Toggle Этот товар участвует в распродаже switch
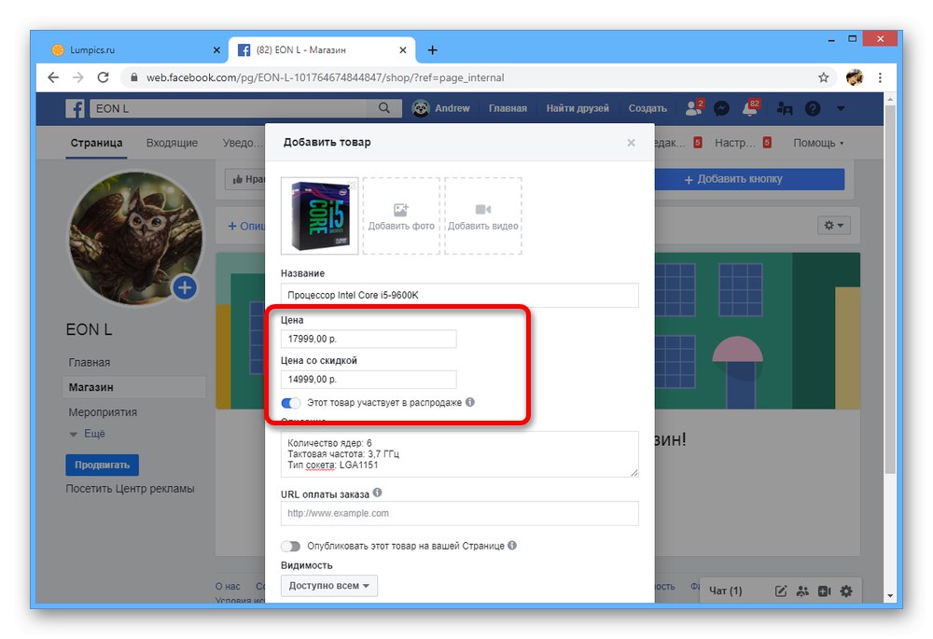Screen dimensions: 933x639 pos(291,403)
